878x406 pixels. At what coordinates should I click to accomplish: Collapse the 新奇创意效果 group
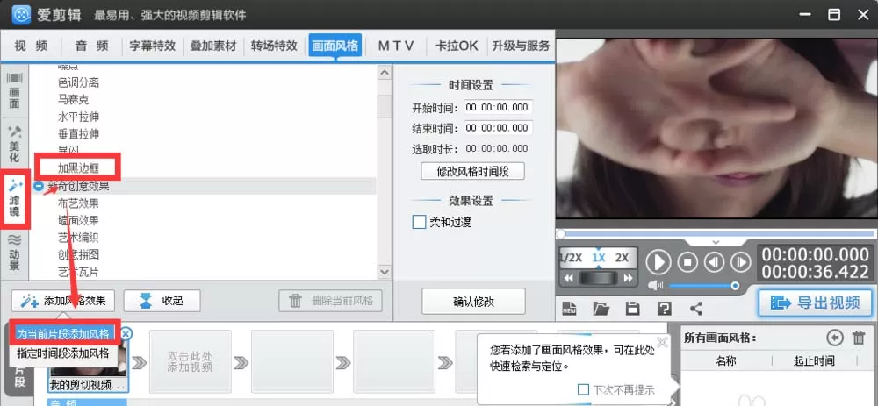pos(38,186)
